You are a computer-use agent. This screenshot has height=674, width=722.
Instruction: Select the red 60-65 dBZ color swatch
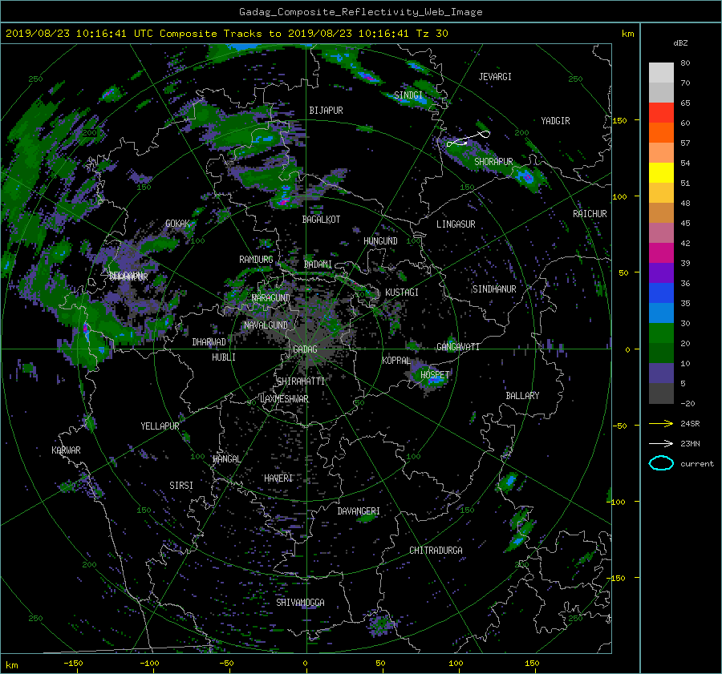[x=661, y=112]
